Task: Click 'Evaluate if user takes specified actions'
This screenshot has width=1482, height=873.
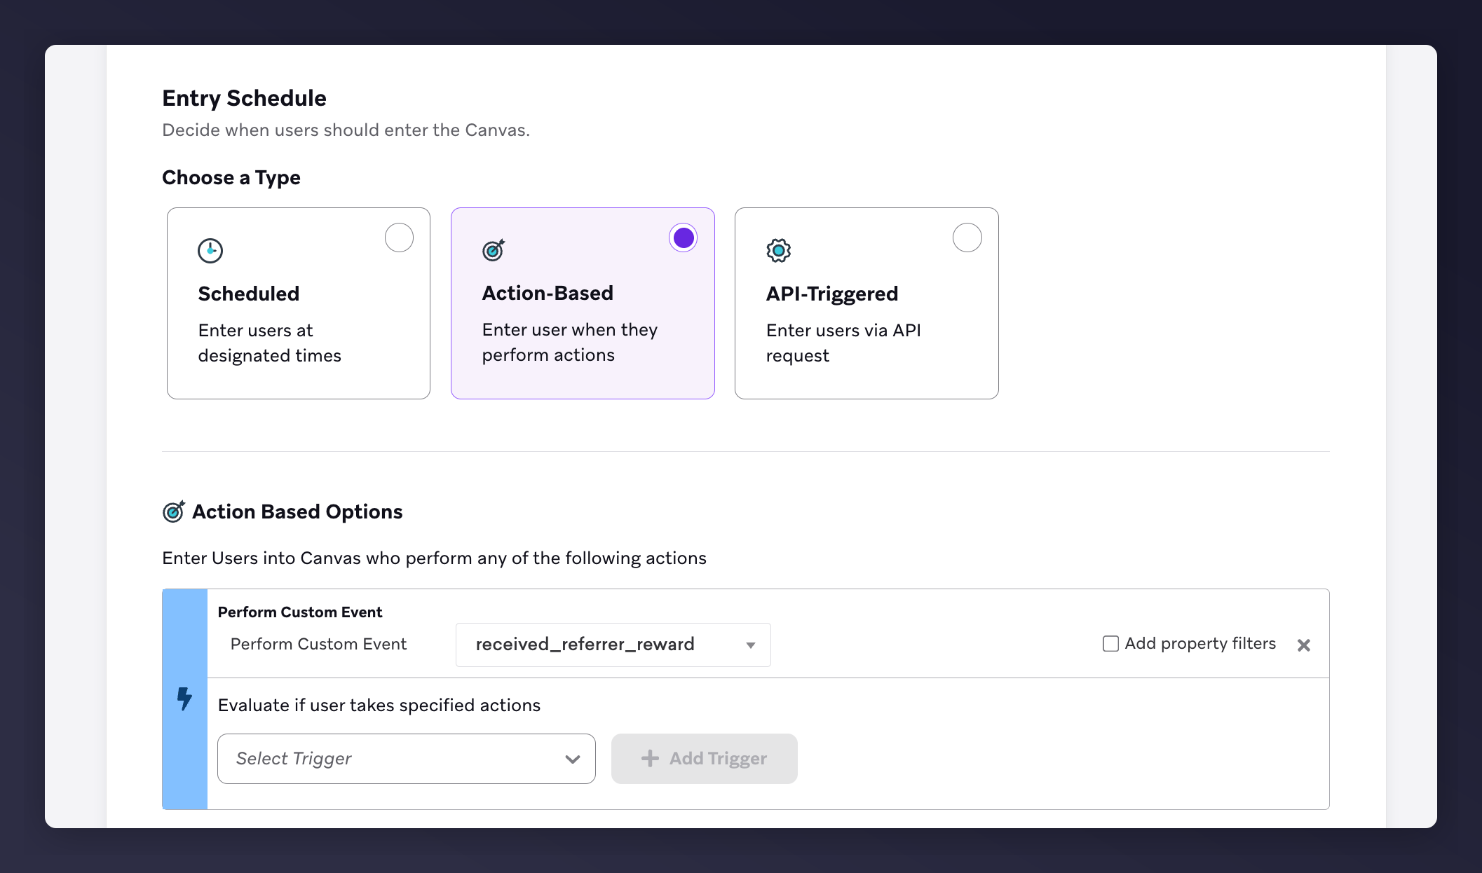Action: click(379, 705)
